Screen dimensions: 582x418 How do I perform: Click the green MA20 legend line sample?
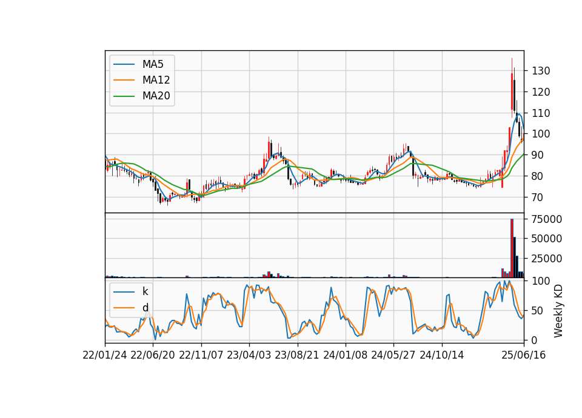pyautogui.click(x=124, y=96)
